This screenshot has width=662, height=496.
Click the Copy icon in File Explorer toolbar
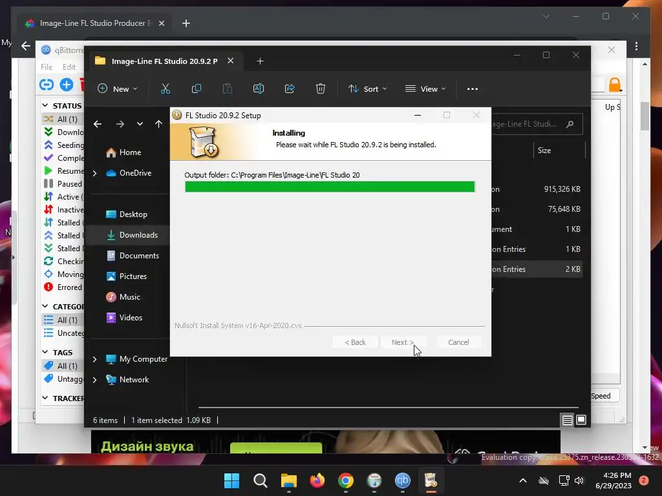(x=197, y=88)
